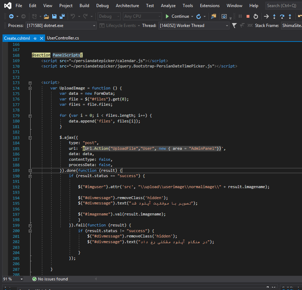The height and width of the screenshot is (290, 302).
Task: Open the Thread dropdown showing Worker Thread
Action: click(194, 26)
